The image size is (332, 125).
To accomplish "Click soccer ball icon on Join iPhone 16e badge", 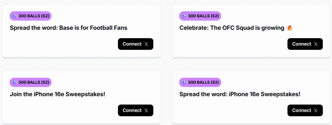I will (x=14, y=82).
